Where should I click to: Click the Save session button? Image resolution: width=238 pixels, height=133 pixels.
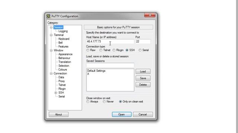(143, 78)
